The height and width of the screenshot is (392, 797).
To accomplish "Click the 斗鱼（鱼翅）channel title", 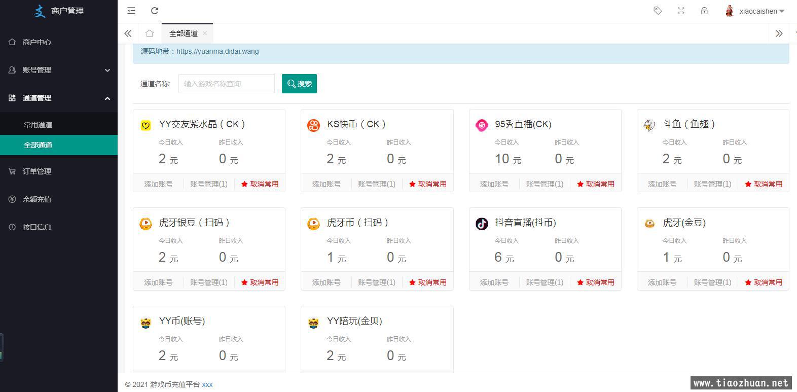I will [689, 124].
